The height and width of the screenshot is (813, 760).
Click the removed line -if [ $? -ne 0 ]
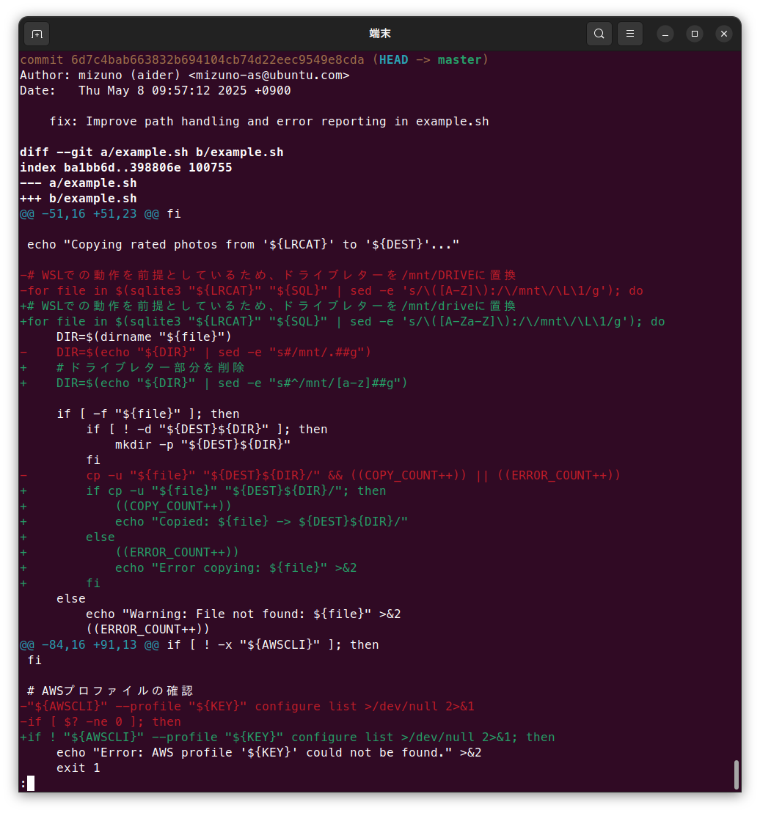100,721
